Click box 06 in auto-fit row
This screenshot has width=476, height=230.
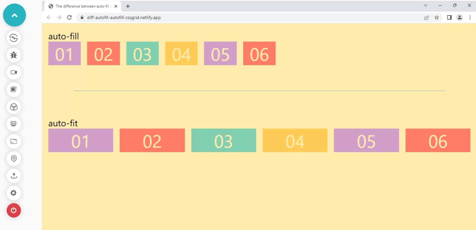(438, 140)
